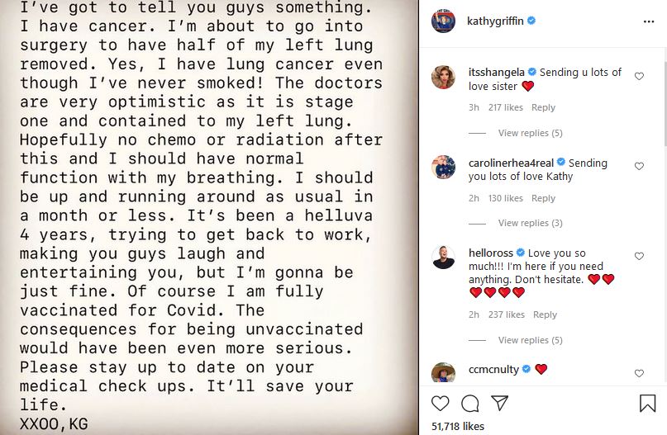Image resolution: width=667 pixels, height=435 pixels.
Task: Expand View replies (3) under carolinerhea4real
Action: point(530,223)
